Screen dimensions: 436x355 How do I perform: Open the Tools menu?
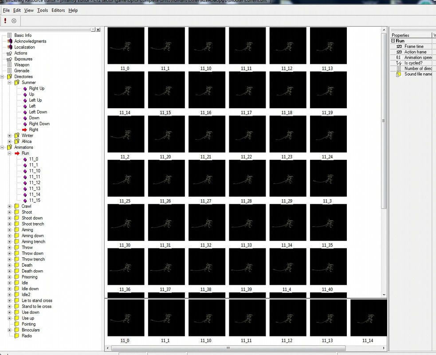point(43,10)
